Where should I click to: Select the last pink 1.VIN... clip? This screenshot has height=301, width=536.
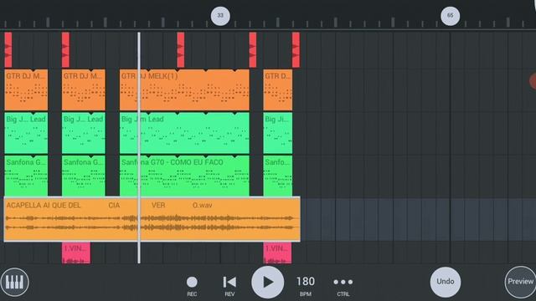(277, 253)
